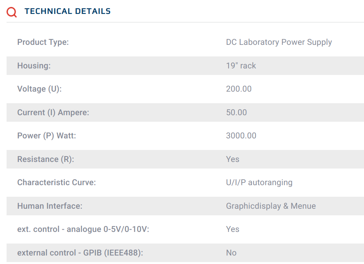This screenshot has height=264, width=364.
Task: Select the Characteristic Curve label
Action: tap(57, 182)
